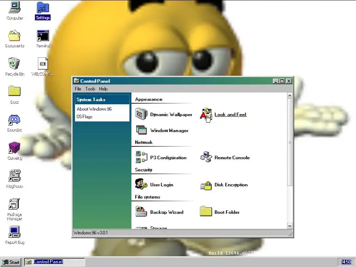The width and height of the screenshot is (356, 267).
Task: Select the Report Bug desktop icon
Action: [x=14, y=232]
